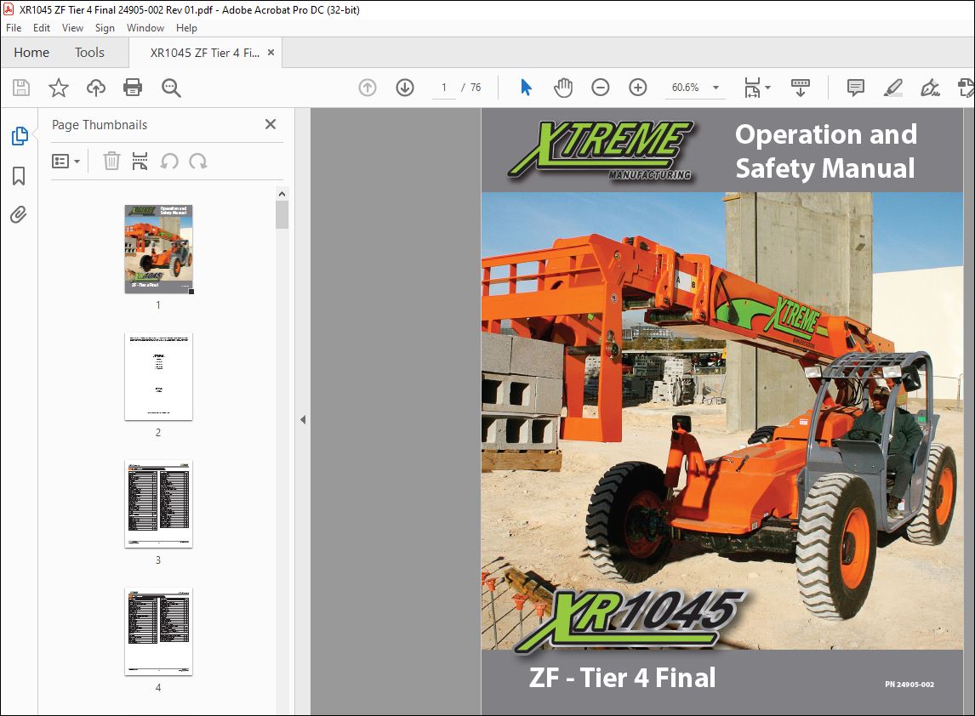The height and width of the screenshot is (716, 975).
Task: Close the Page Thumbnails panel
Action: pyautogui.click(x=271, y=124)
